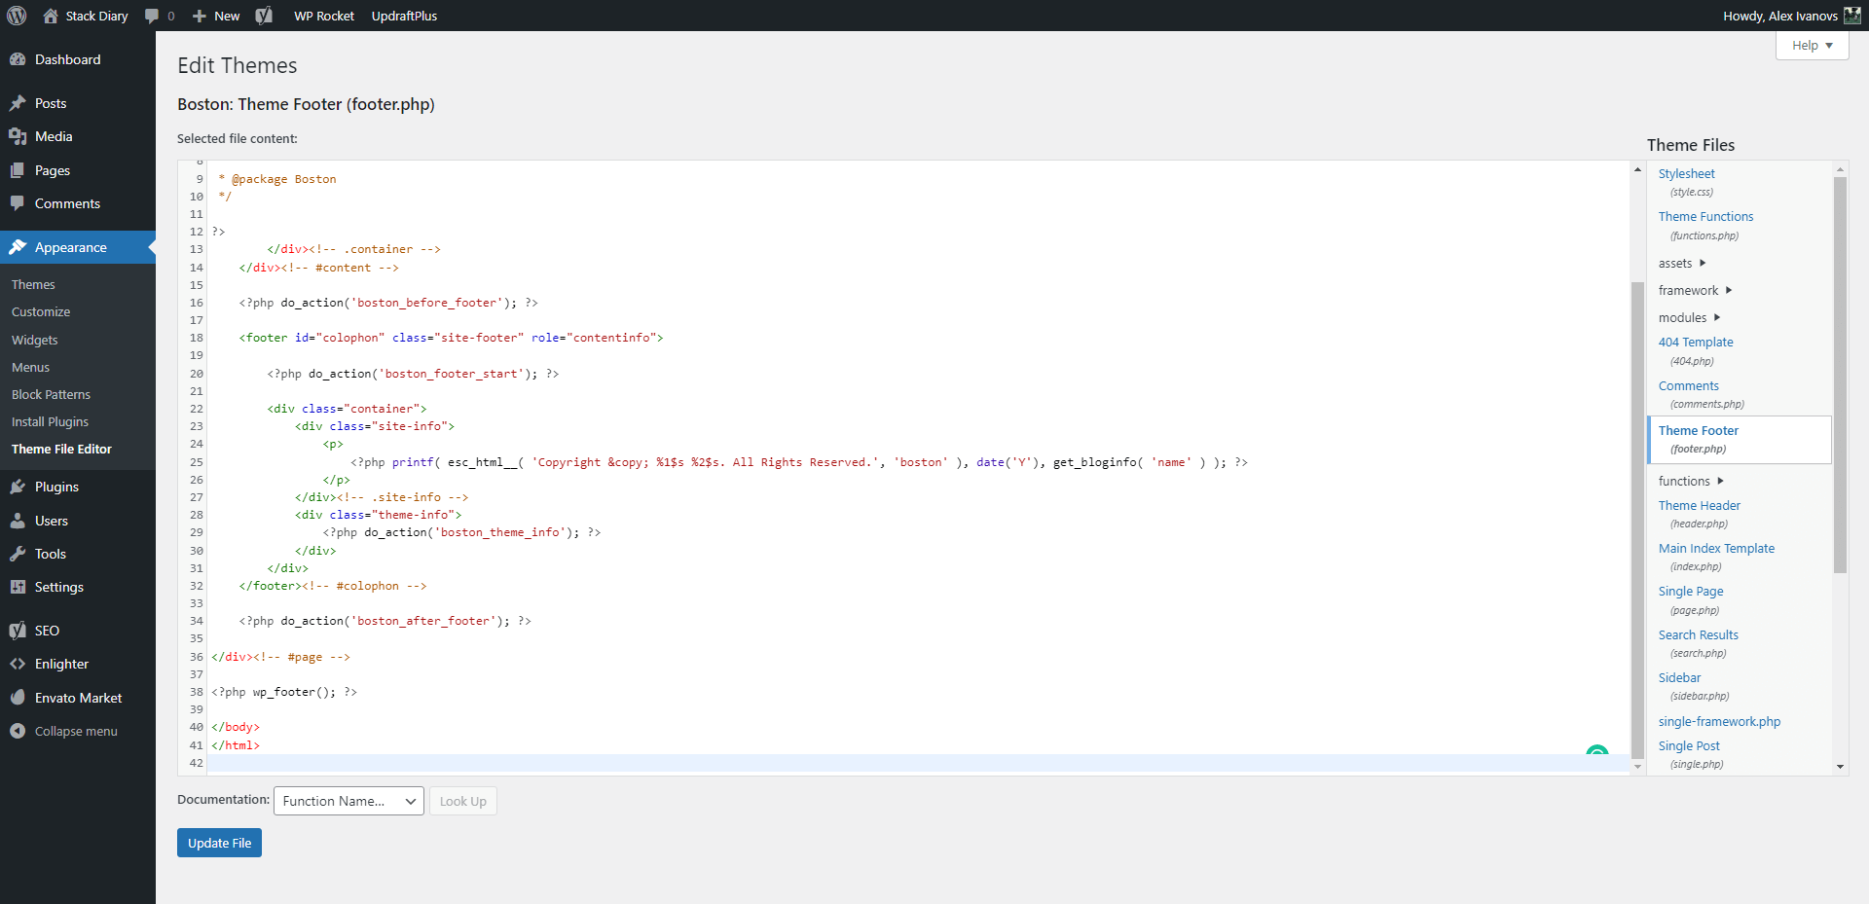Click the up arrow of code editor scrollbar
This screenshot has width=1869, height=904.
click(1637, 169)
